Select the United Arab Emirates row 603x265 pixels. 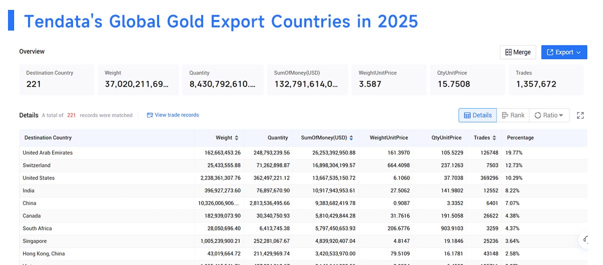click(x=303, y=152)
